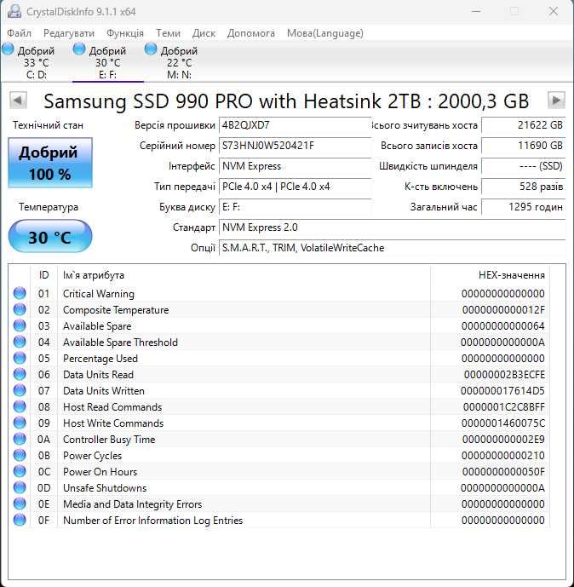Viewport: 574px width, 587px height.
Task: Click status orb of Power On Hours row
Action: tap(20, 471)
